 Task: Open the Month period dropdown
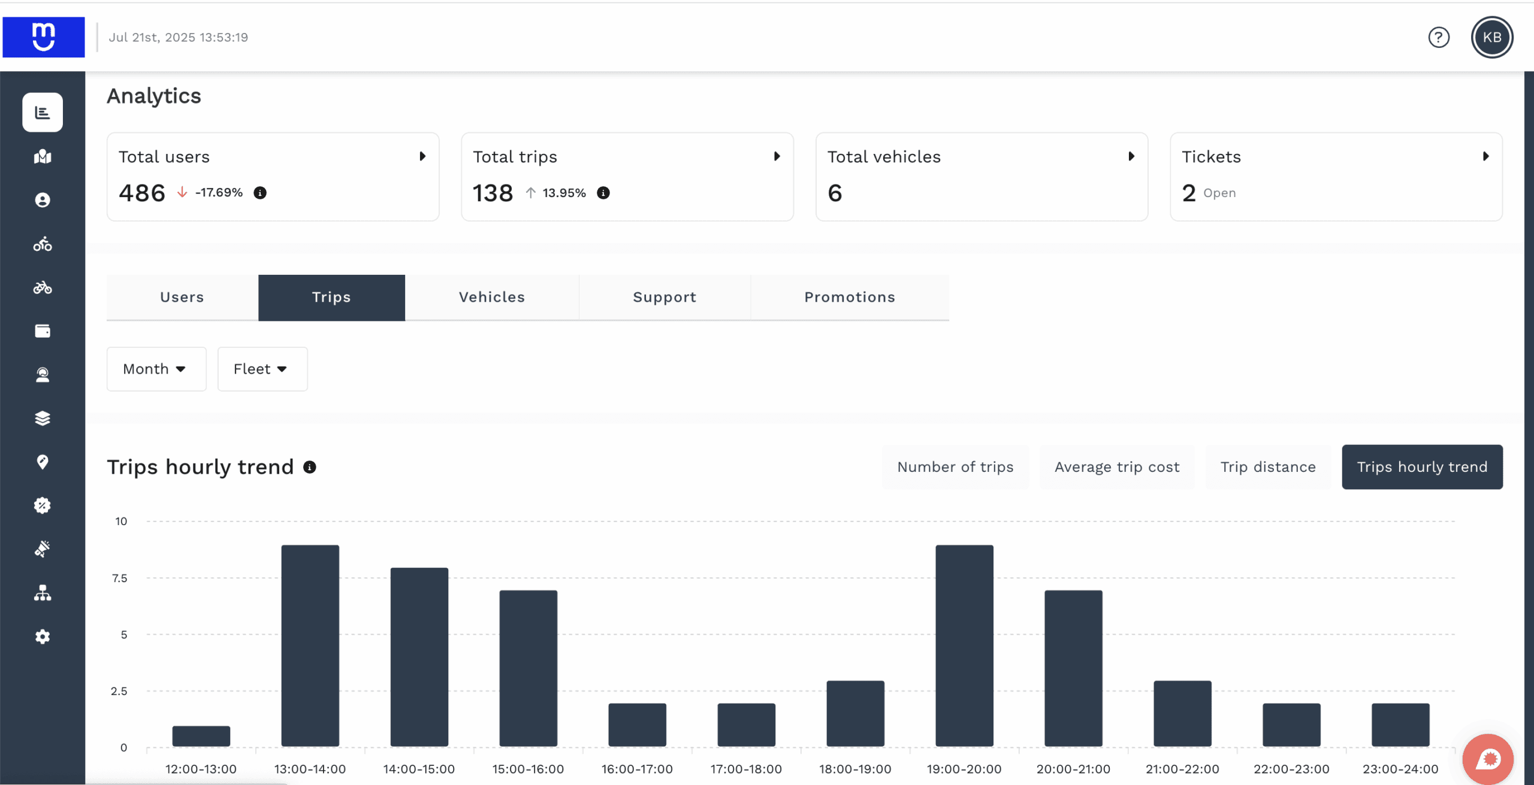(156, 369)
